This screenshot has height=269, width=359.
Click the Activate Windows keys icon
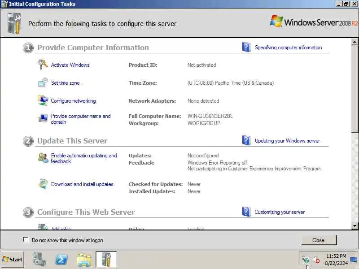pos(43,65)
